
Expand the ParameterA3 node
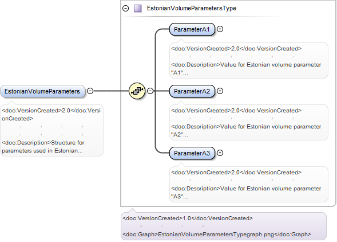coord(220,153)
